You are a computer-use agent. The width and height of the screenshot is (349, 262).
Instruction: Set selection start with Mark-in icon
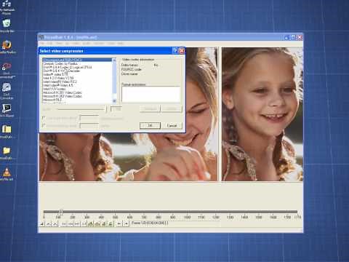pyautogui.click(x=119, y=223)
